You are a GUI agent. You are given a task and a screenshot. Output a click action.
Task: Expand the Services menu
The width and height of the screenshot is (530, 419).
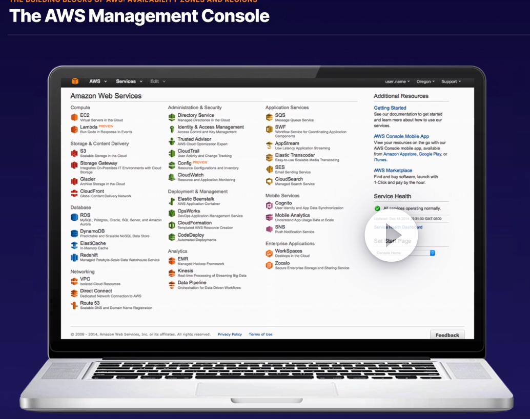click(129, 81)
